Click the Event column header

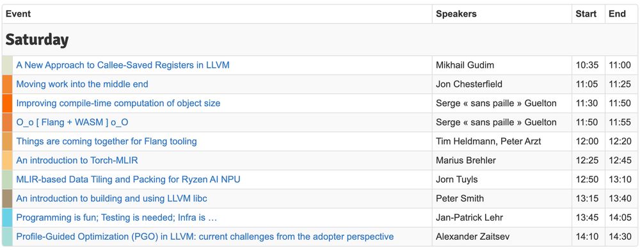[x=19, y=14]
